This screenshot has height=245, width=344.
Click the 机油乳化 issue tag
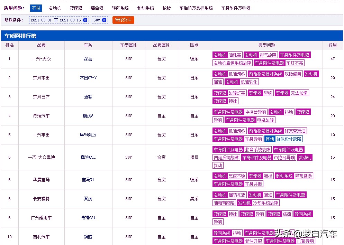point(249,82)
